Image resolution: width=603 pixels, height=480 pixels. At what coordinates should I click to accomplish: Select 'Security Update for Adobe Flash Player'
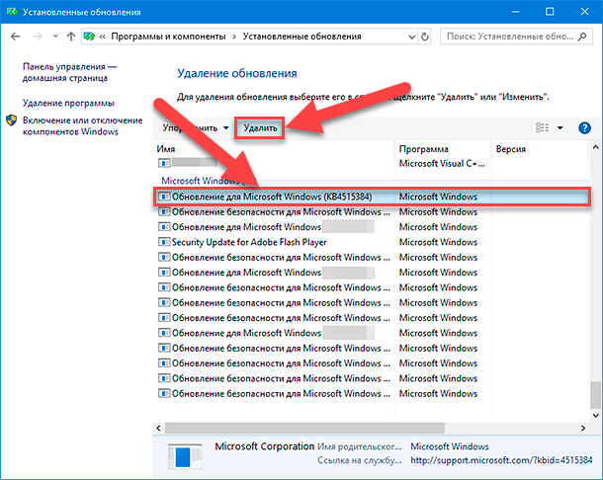249,242
